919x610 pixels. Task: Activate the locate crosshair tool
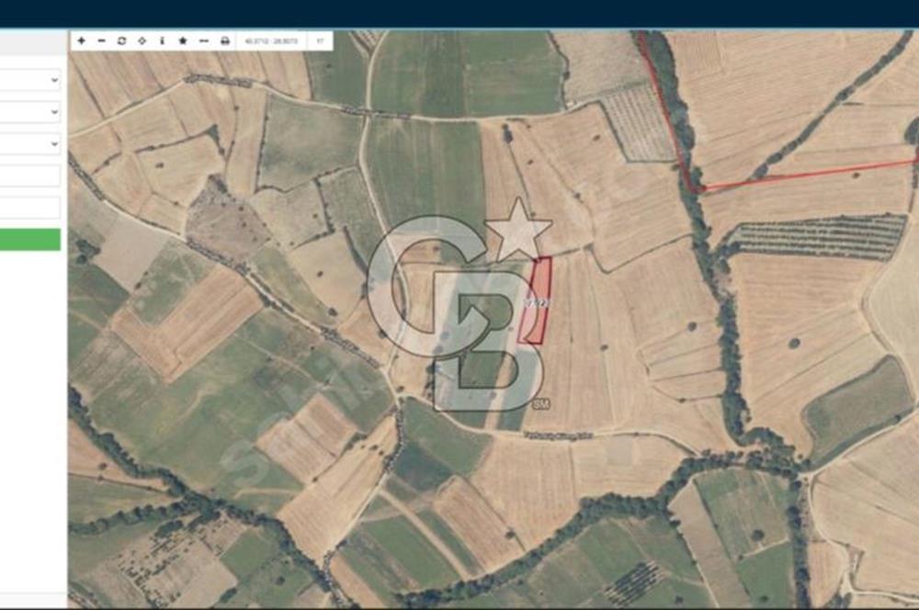(142, 41)
